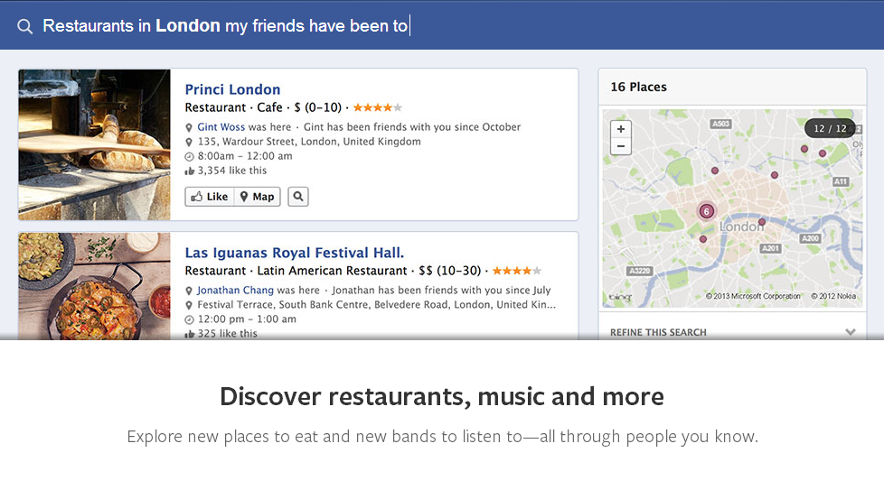
Task: Click the Like button for Princi London
Action: (210, 197)
